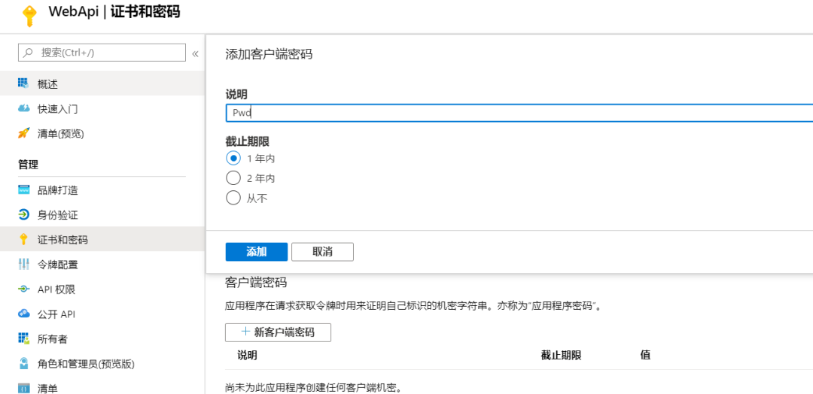Click the 新客户端密码 button

pyautogui.click(x=278, y=332)
